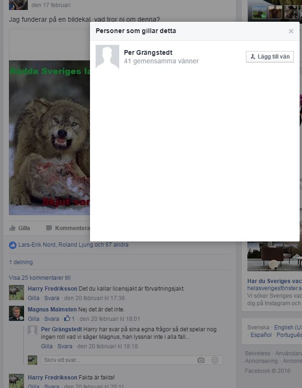Screen dimensions: 302x388
Task: Click the like count thumb on Magnus Malmsten's comment
Action: click(x=67, y=319)
